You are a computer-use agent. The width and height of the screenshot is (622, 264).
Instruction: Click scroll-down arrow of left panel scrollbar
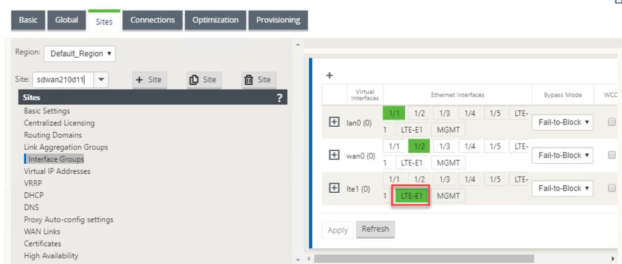pyautogui.click(x=298, y=260)
